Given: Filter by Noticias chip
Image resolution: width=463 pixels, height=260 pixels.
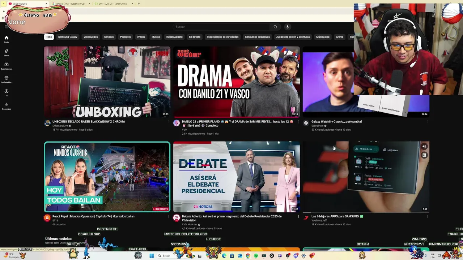Looking at the screenshot, I should coord(109,37).
